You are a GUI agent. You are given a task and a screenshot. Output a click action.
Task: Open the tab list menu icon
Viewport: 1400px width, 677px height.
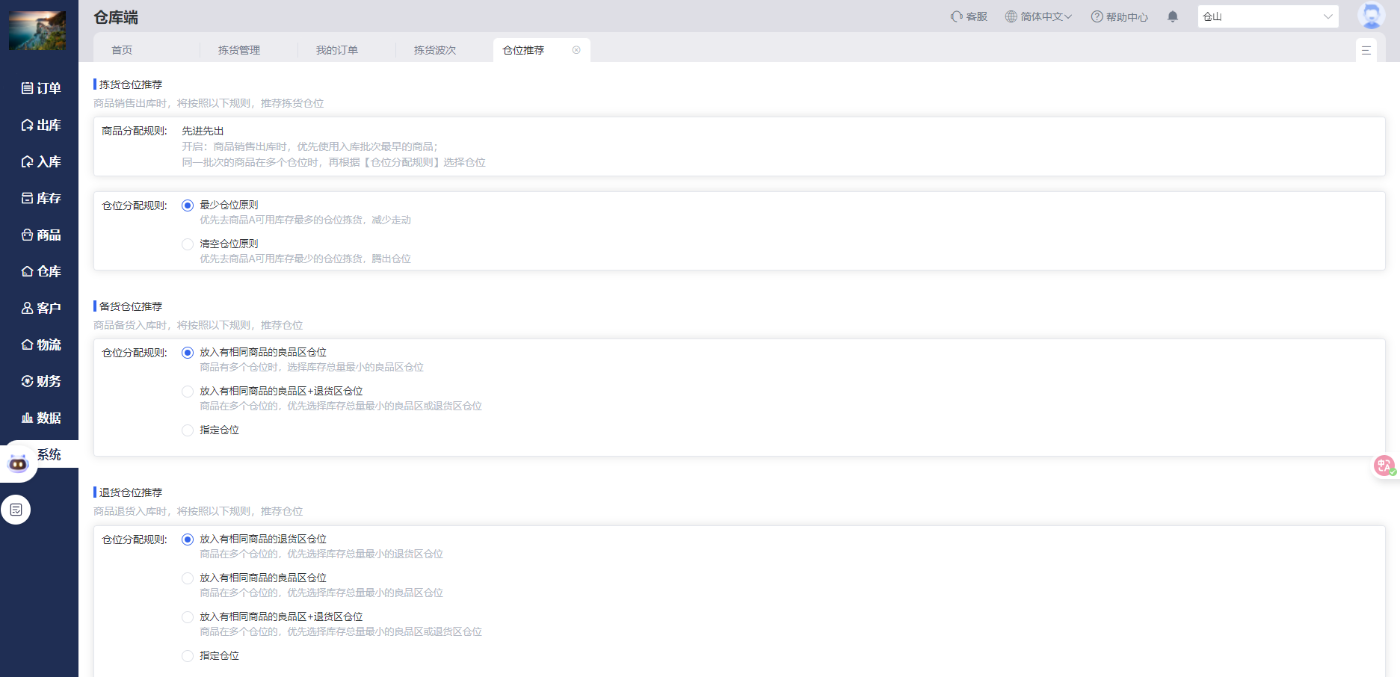[1366, 50]
